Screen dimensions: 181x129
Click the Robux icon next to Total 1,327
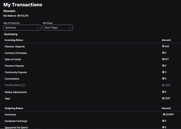163,98
